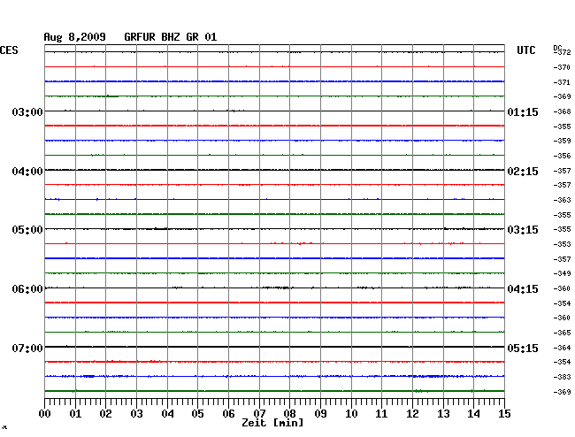Select minute tick label 05
The image size is (575, 437).
tap(197, 414)
